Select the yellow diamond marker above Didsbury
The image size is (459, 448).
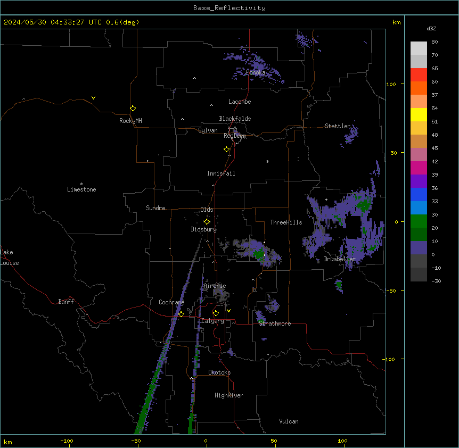pyautogui.click(x=207, y=222)
